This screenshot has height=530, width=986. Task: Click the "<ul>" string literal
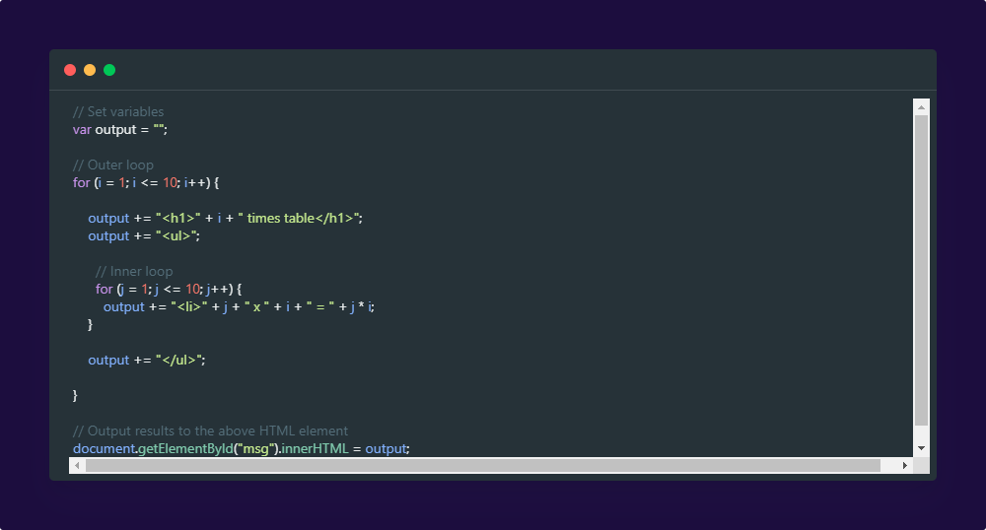(176, 236)
